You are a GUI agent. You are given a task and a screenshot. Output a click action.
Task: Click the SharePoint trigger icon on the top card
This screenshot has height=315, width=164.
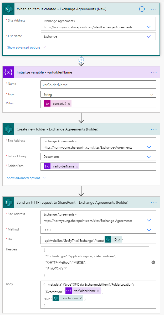pos(8,9)
